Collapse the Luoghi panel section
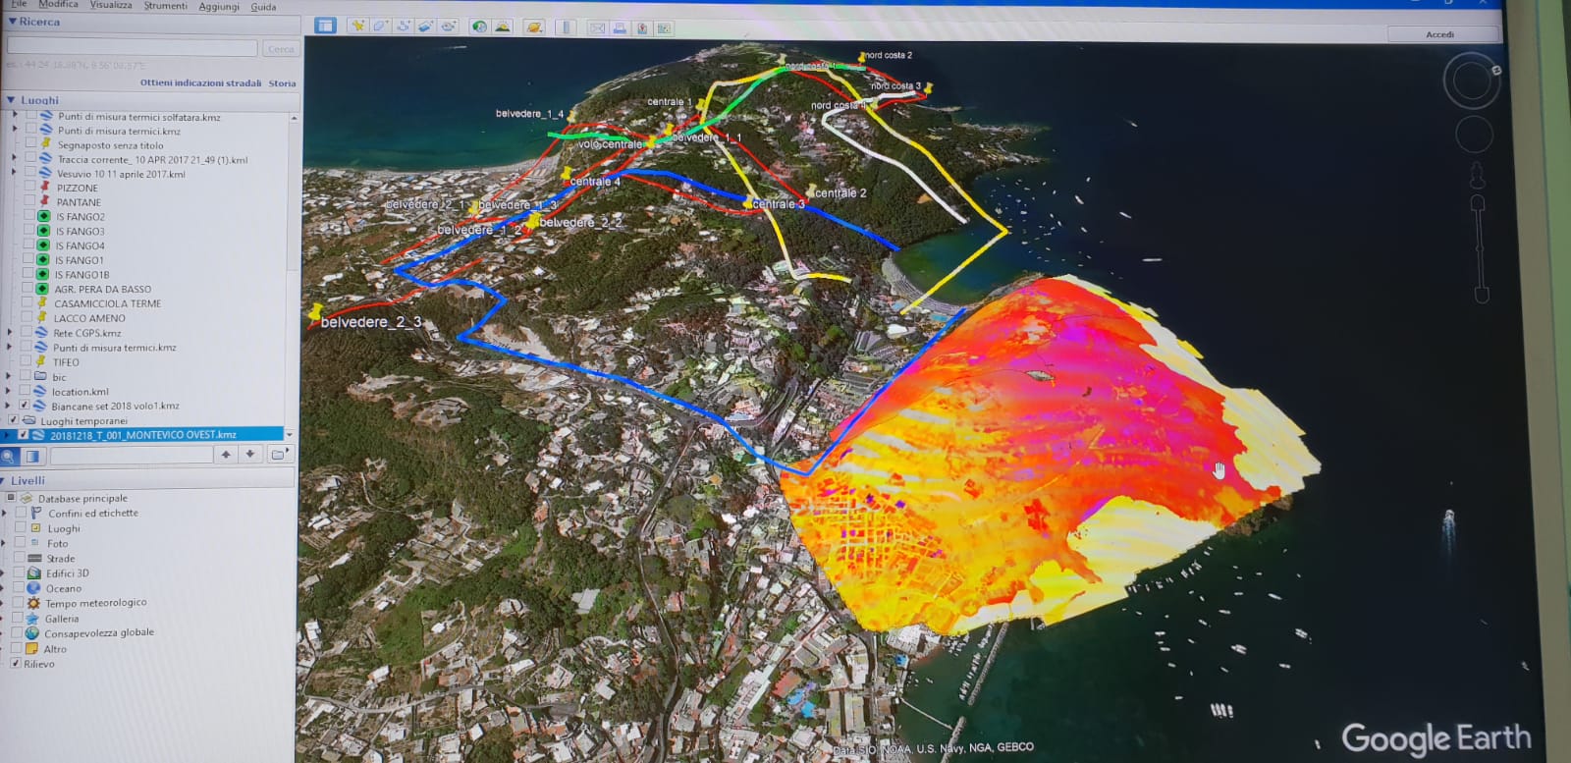1571x763 pixels. [x=11, y=100]
